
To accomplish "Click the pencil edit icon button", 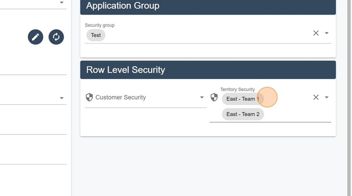I will [x=36, y=37].
